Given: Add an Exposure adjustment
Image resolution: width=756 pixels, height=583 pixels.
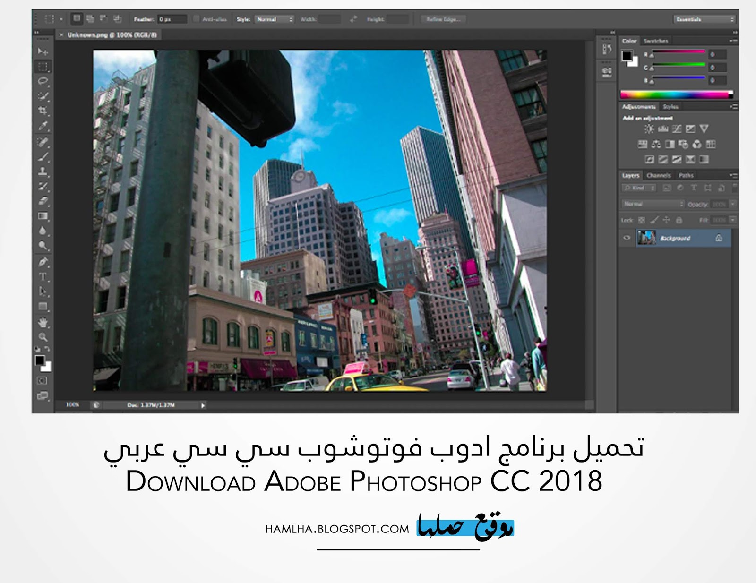Looking at the screenshot, I should (690, 129).
